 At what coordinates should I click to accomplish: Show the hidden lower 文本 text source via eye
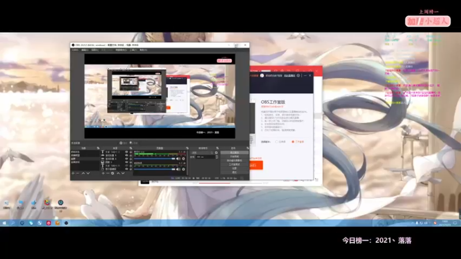point(126,166)
